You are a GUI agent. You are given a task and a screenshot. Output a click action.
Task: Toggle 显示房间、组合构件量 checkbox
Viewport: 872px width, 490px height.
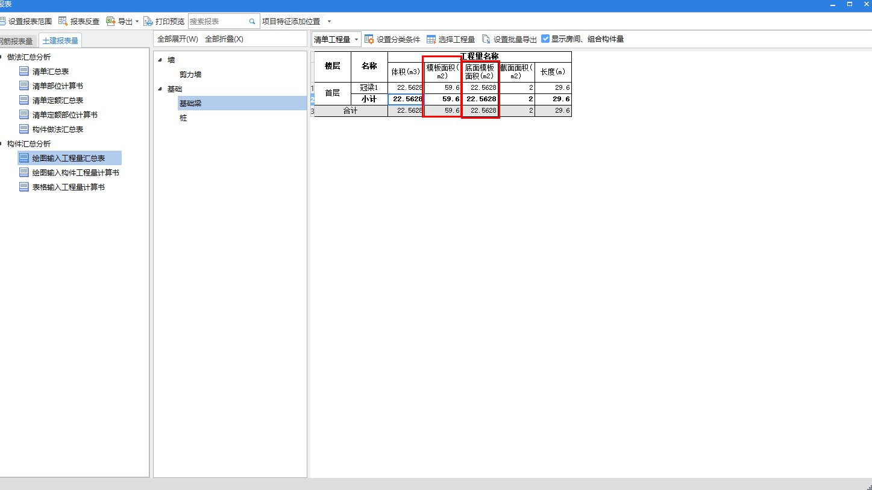point(545,39)
